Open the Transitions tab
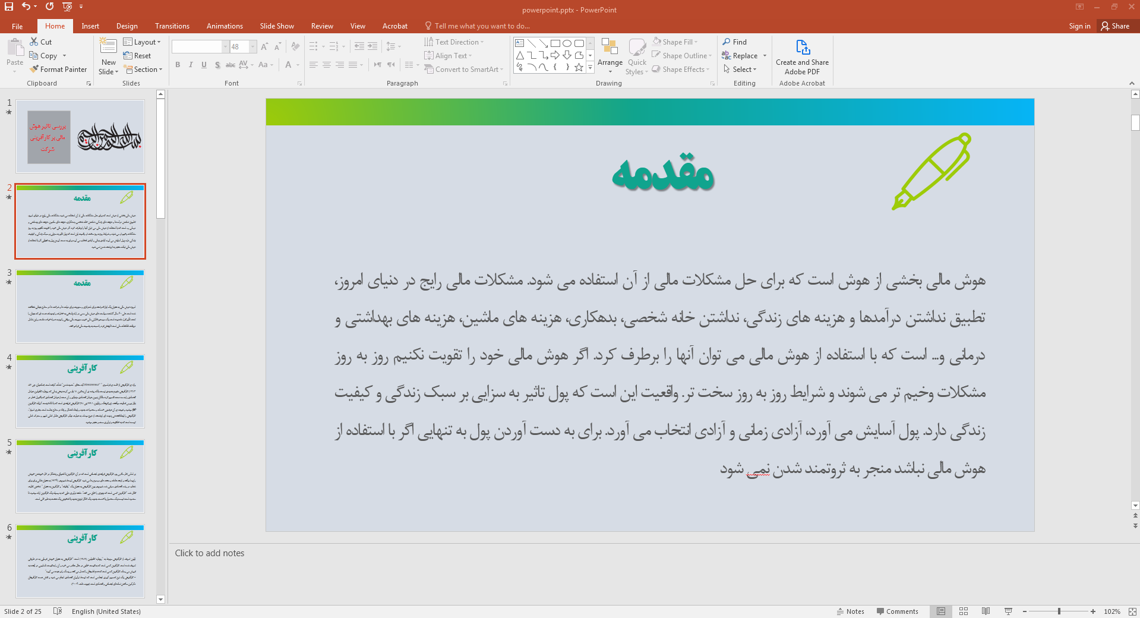Screen dimensions: 1140x618 coord(172,26)
